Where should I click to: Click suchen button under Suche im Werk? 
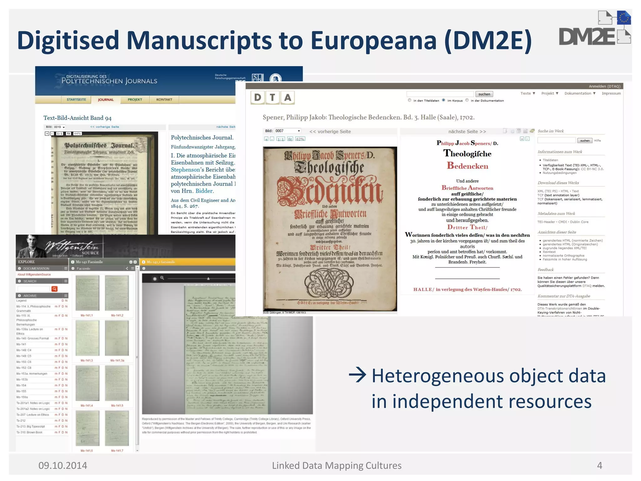click(585, 140)
